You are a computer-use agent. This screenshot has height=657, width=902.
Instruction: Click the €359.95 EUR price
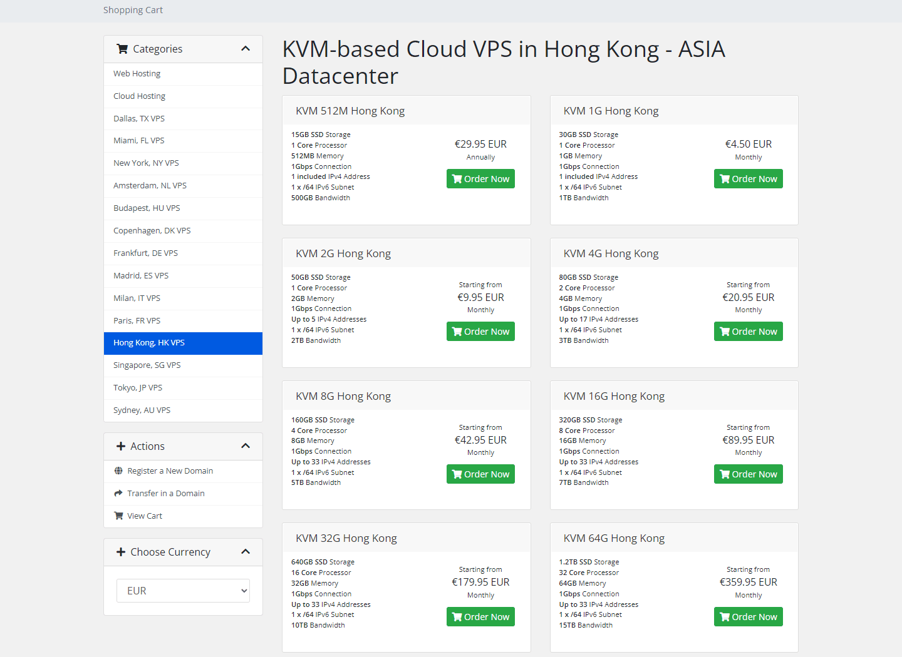click(x=749, y=582)
